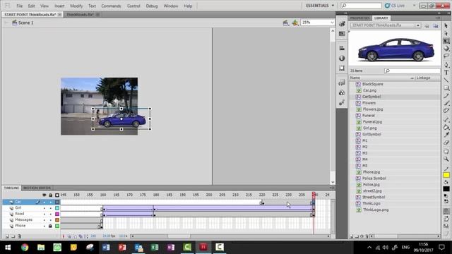
Task: Open the Control menu
Action: point(133,6)
